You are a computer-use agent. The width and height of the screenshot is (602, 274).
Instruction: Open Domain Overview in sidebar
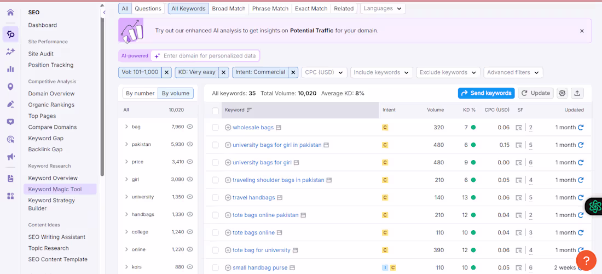[51, 93]
